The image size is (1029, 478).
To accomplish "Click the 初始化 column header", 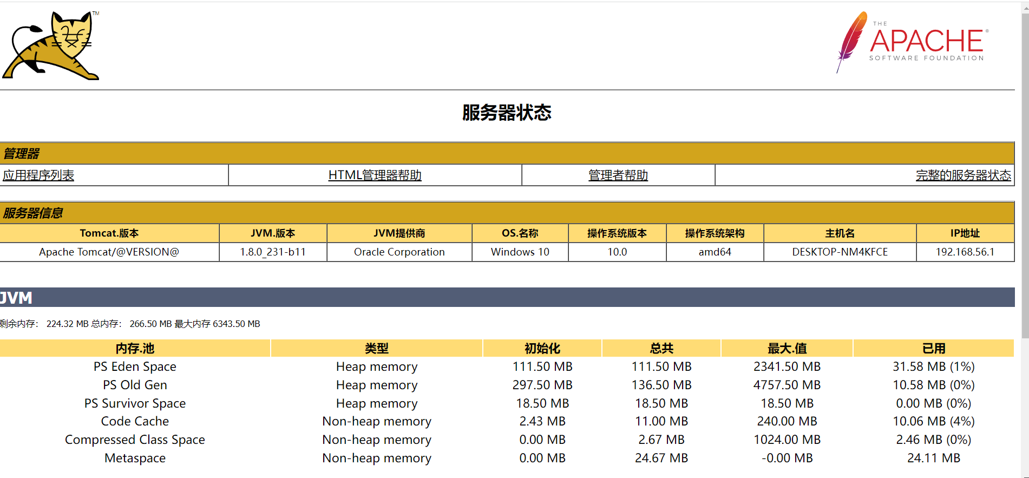I will click(x=542, y=349).
